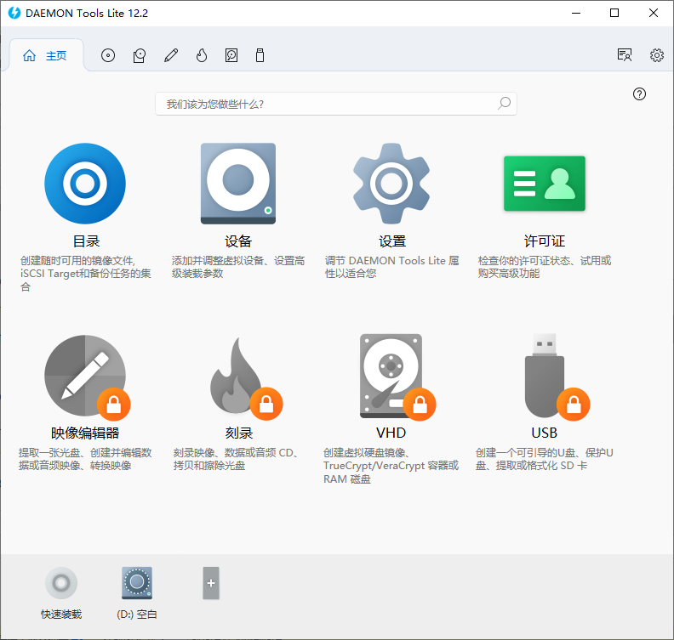Open the locked VHD disk tile icon

[397, 377]
